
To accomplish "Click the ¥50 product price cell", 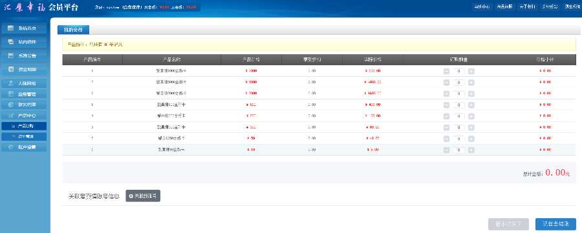I will 251,139.
